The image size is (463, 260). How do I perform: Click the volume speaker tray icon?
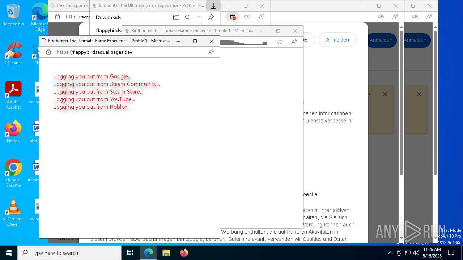click(x=416, y=253)
